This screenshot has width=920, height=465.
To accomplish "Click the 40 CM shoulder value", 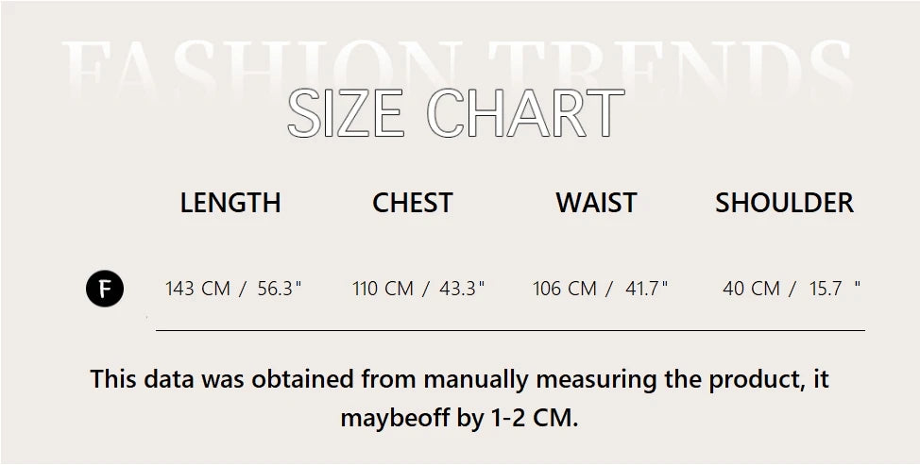I will pyautogui.click(x=751, y=289).
